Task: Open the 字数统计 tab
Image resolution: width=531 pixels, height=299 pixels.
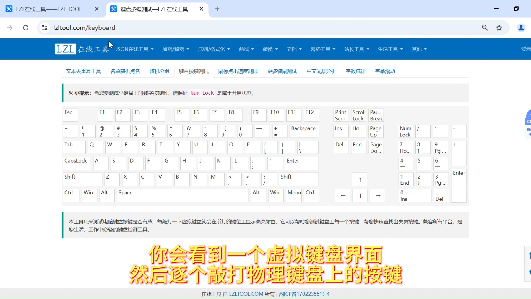Action: pyautogui.click(x=355, y=71)
